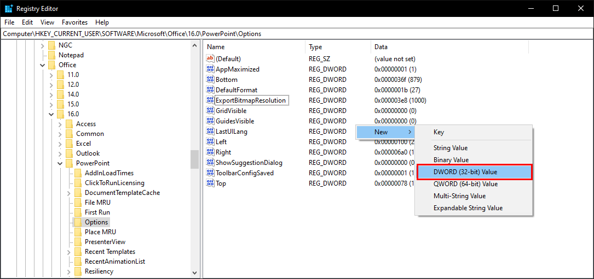The width and height of the screenshot is (594, 279).
Task: Click the tree pane scroll down arrow
Action: coord(195,273)
